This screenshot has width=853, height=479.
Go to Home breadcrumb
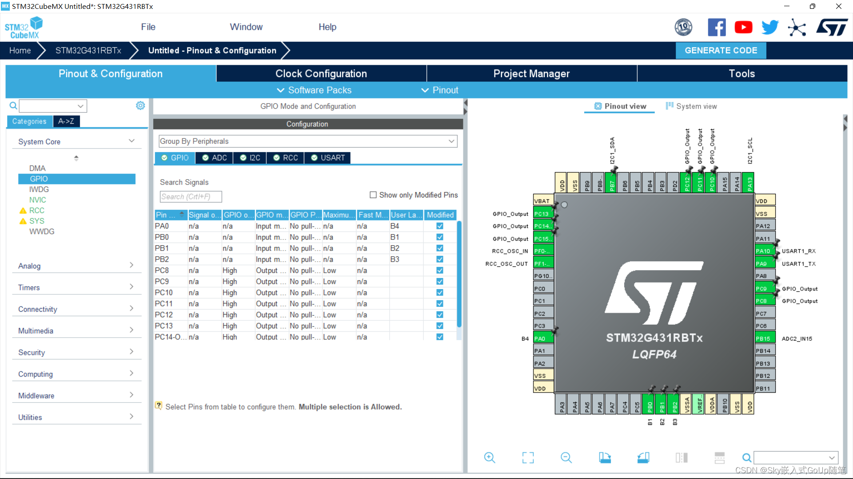point(20,51)
